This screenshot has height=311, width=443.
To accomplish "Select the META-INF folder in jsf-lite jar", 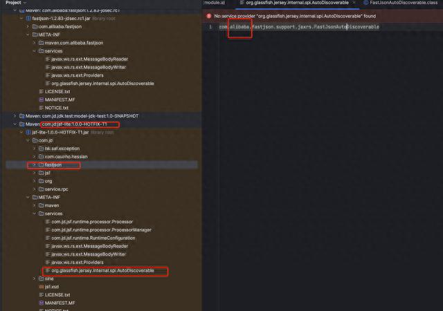I will (x=49, y=197).
